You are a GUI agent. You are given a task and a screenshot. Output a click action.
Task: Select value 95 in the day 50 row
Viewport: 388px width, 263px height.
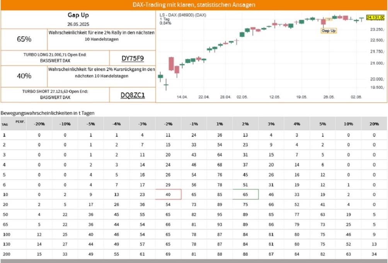coord(220,214)
